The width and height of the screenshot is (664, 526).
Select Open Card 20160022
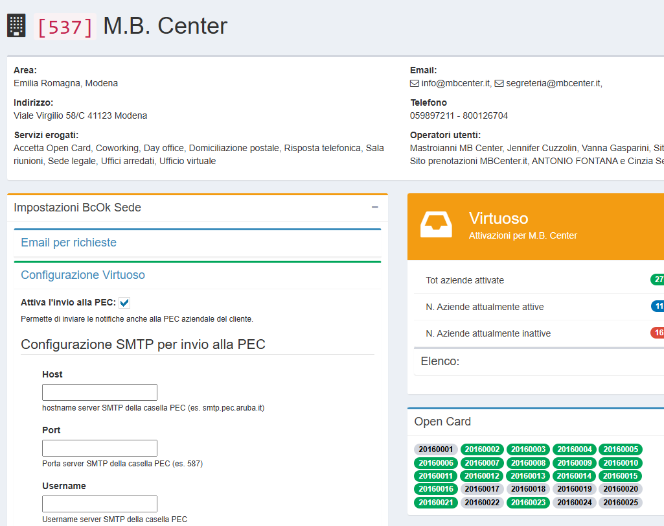(482, 503)
